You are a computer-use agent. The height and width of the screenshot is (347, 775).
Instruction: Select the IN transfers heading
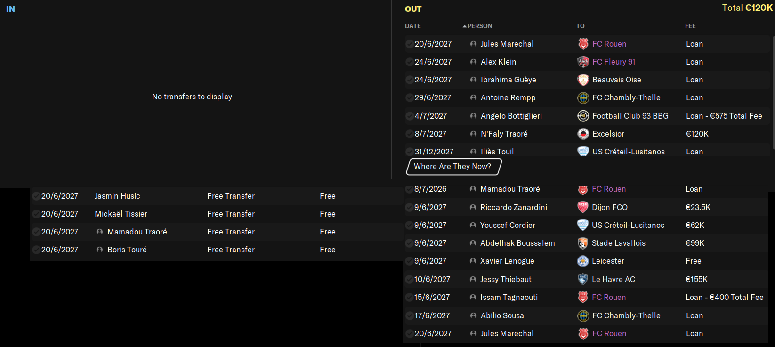(10, 9)
